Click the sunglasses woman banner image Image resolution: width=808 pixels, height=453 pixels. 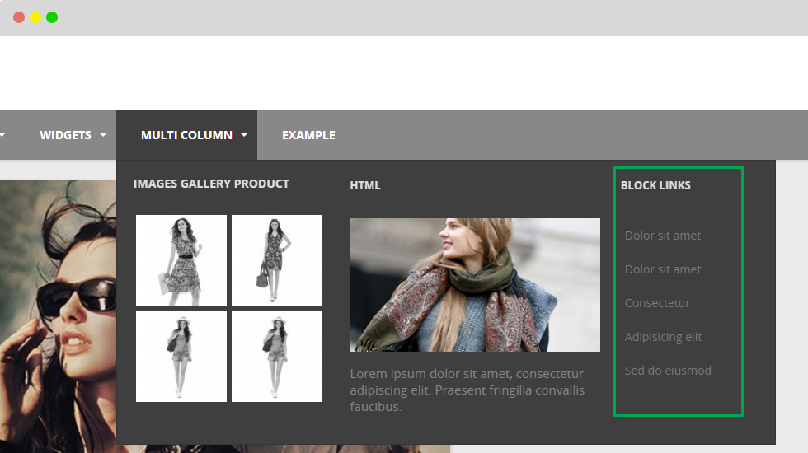tap(58, 316)
